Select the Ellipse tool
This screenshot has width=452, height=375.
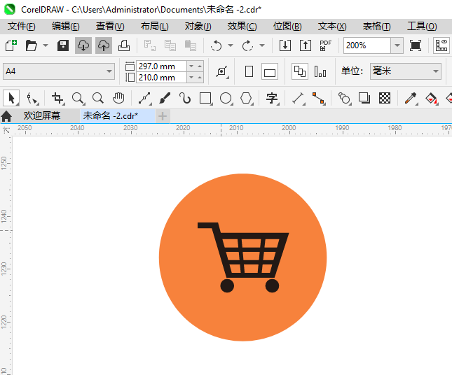226,99
